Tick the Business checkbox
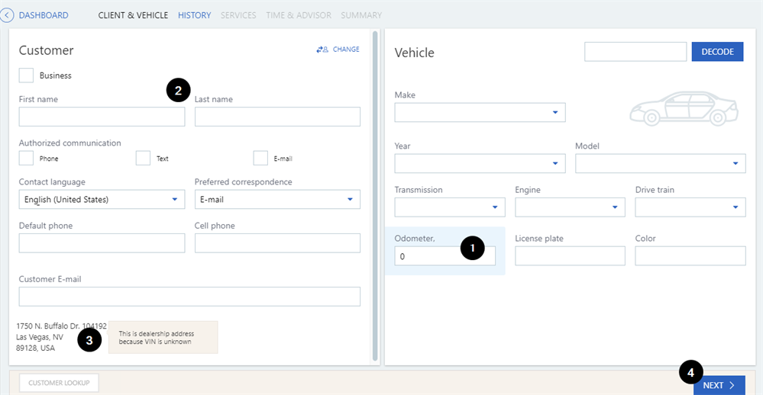This screenshot has height=395, width=763. 26,75
